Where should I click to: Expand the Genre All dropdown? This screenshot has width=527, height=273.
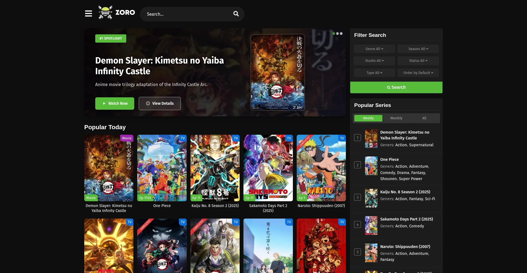point(374,49)
